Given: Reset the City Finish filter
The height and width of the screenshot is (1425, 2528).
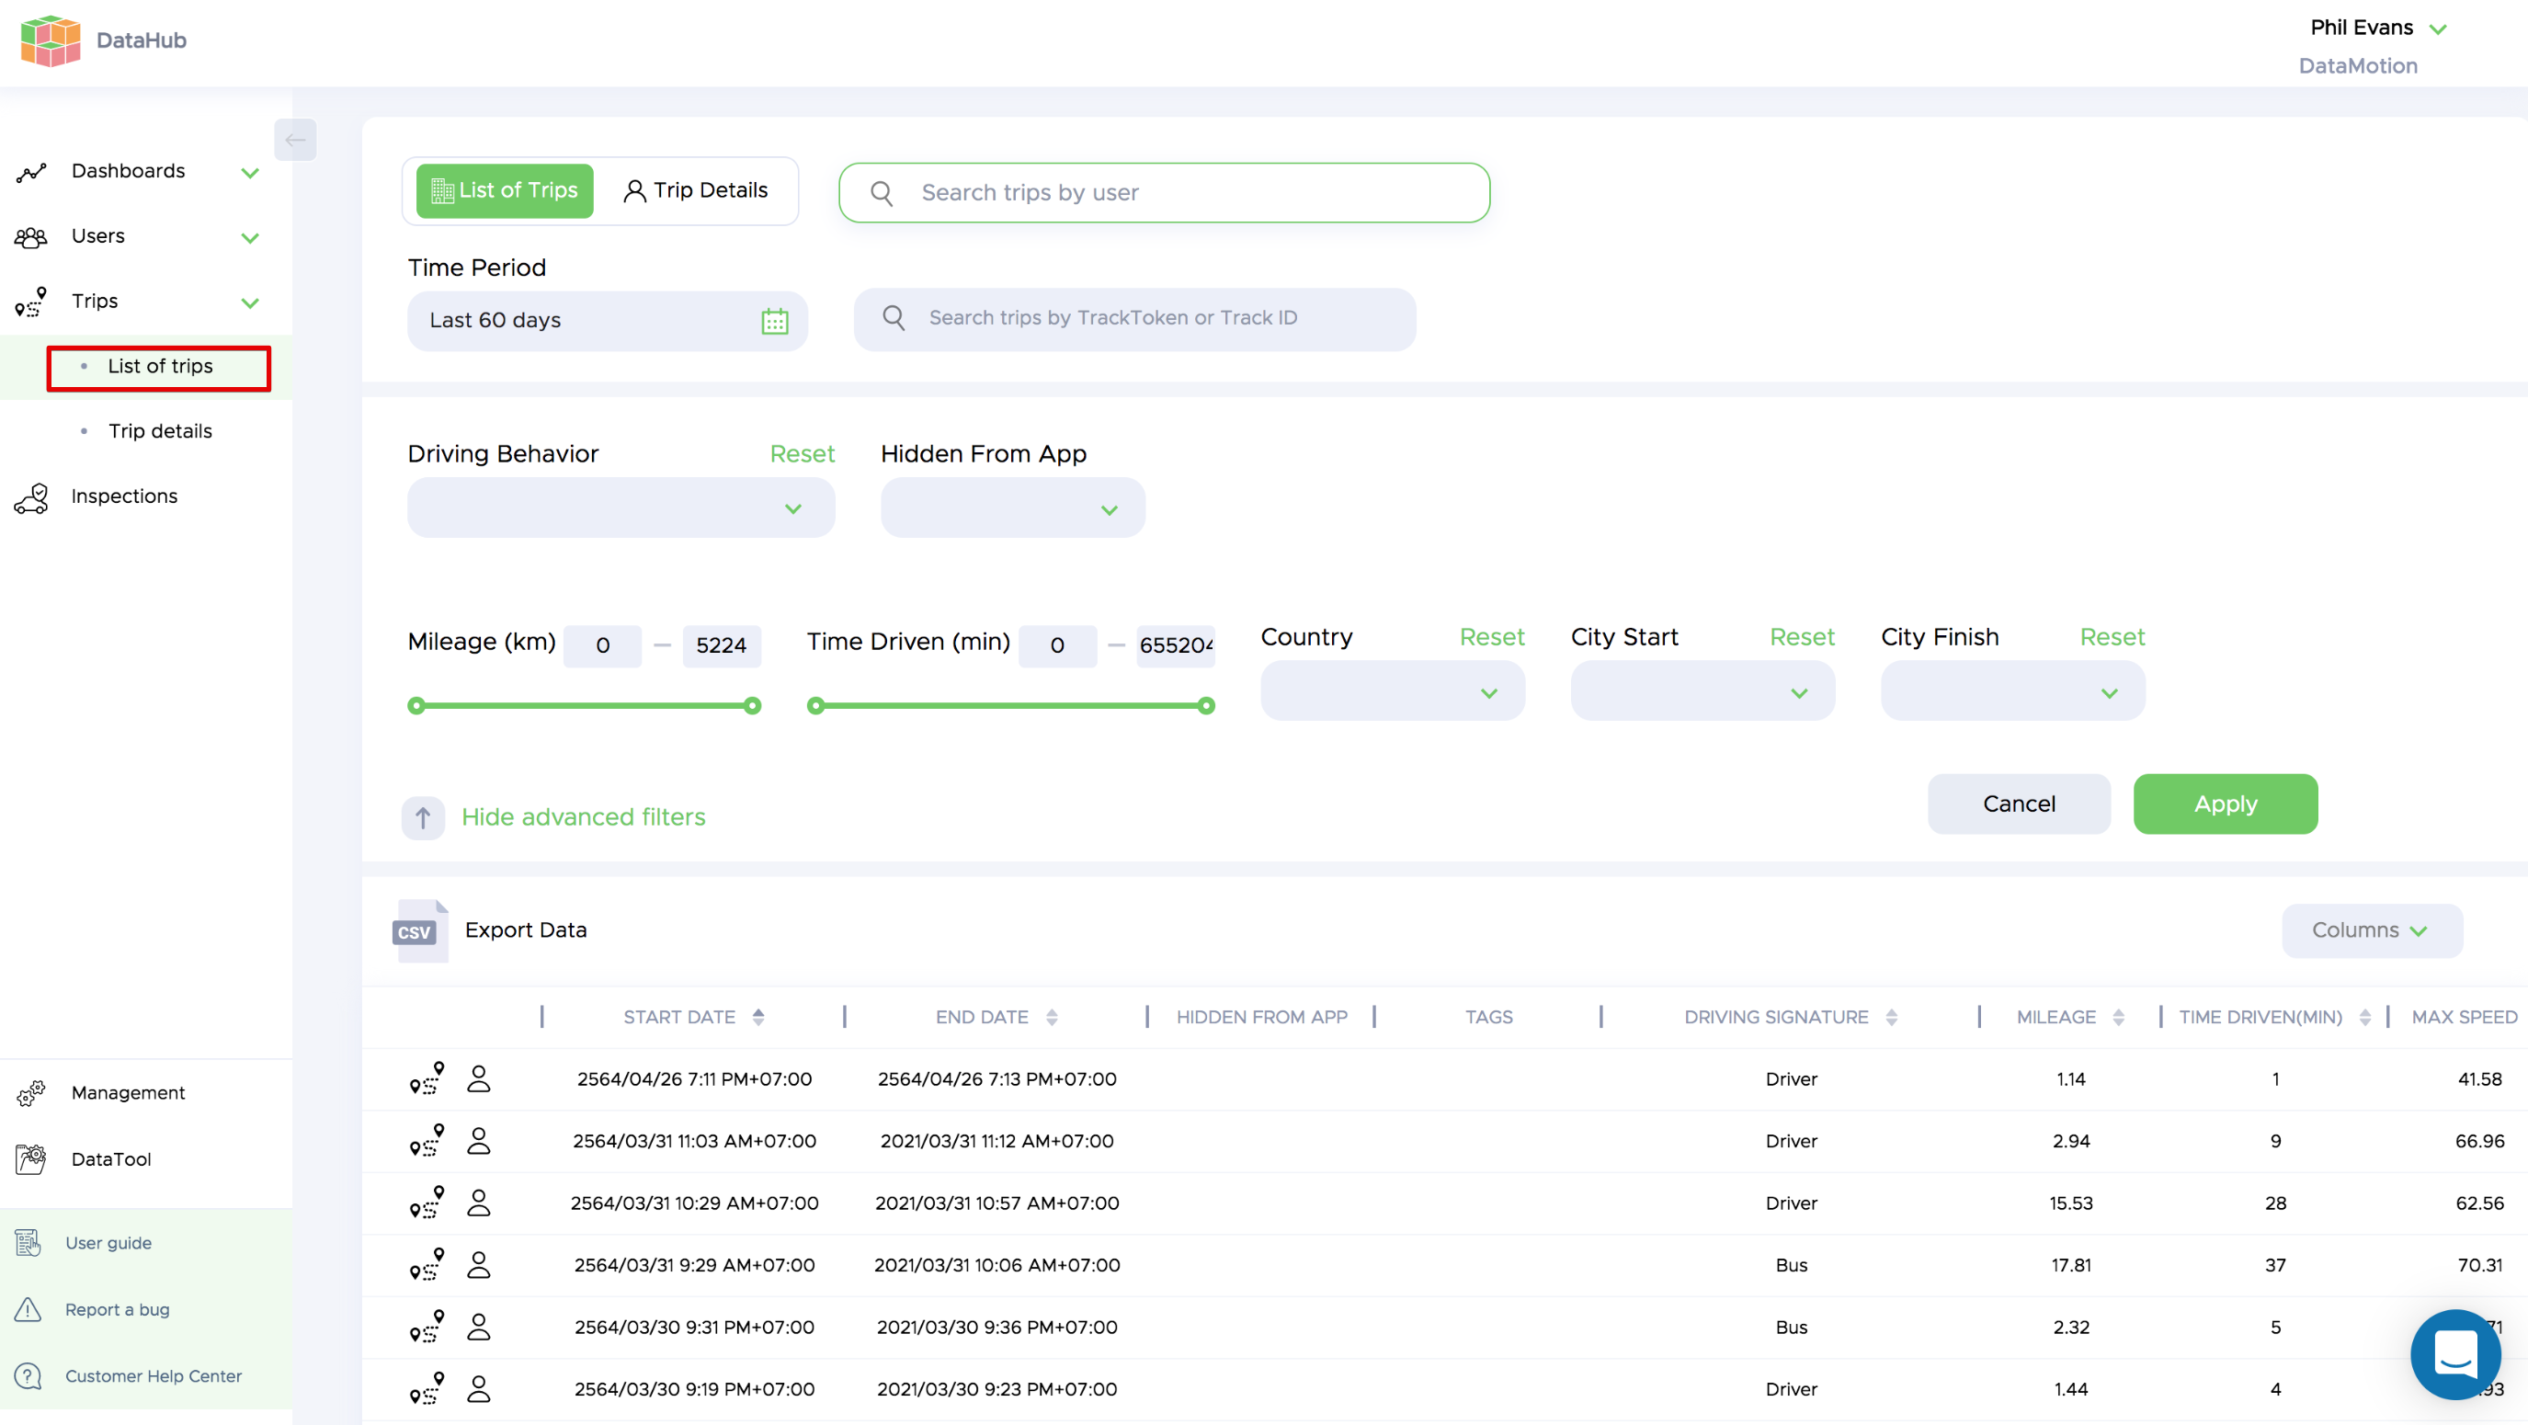Looking at the screenshot, I should click(x=2112, y=637).
